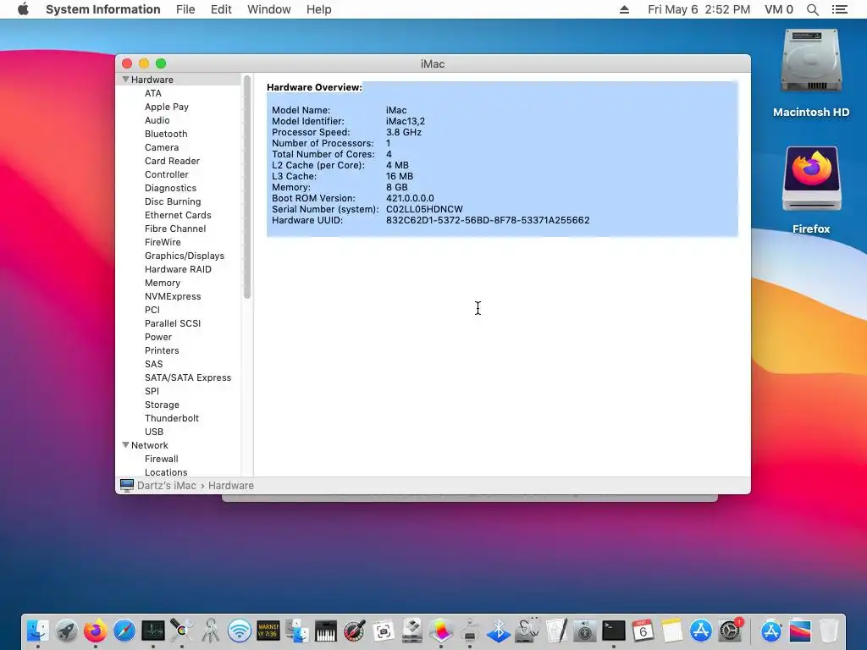The height and width of the screenshot is (650, 867).
Task: Open Notes in the dock
Action: pyautogui.click(x=671, y=631)
